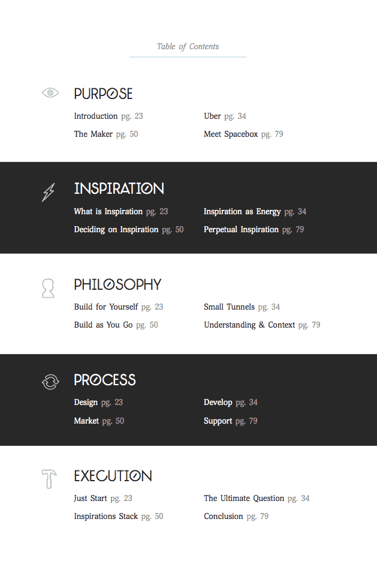Click the circular arrows icon beside Process
This screenshot has height=573, width=377.
pyautogui.click(x=50, y=382)
